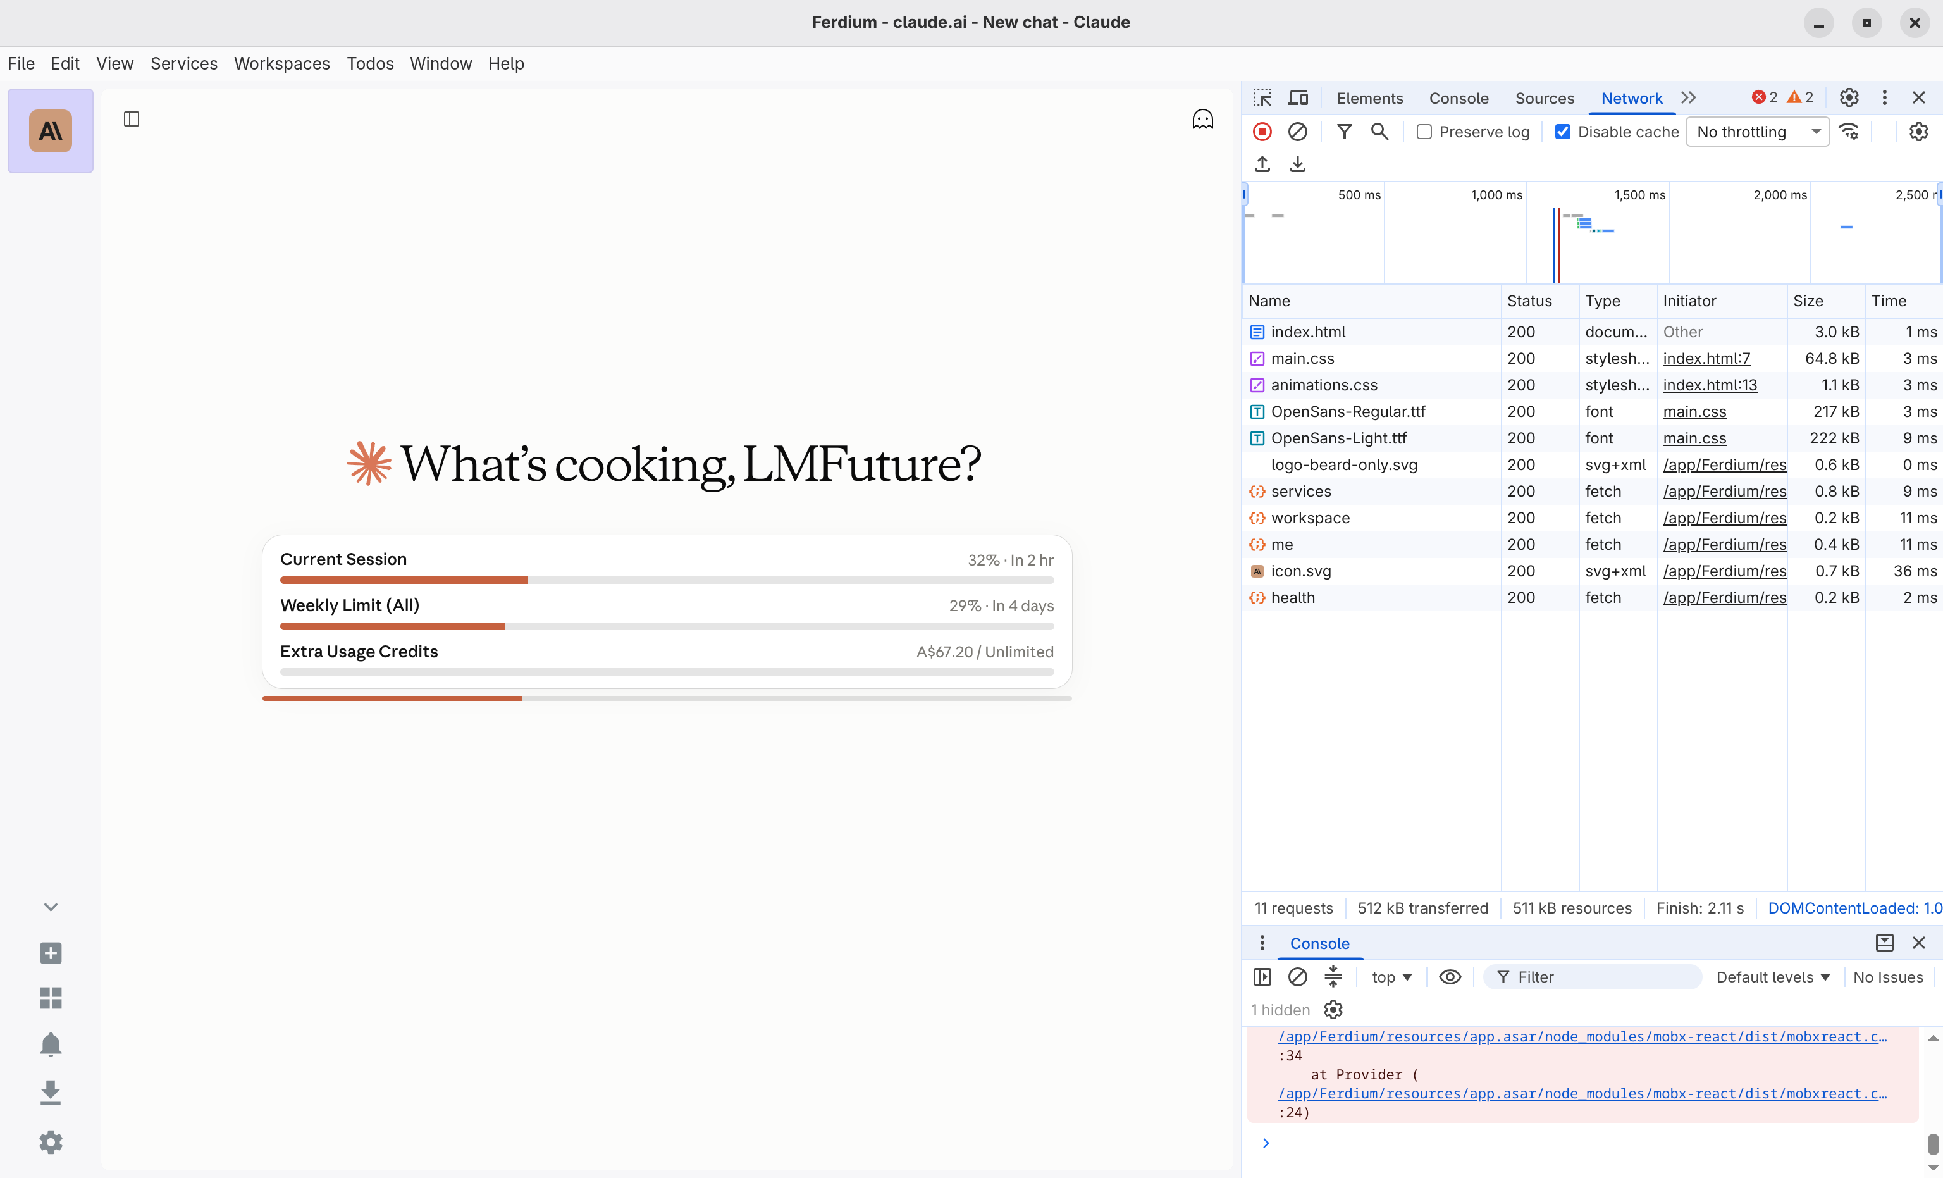Viewport: 1943px width, 1178px height.
Task: Click the Current Session usage progress bar
Action: tap(667, 581)
